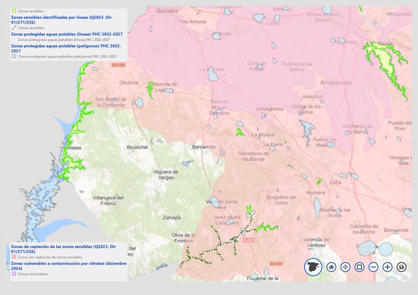Zoom out with the minus button
This screenshot has height=295, width=418.
point(373,267)
